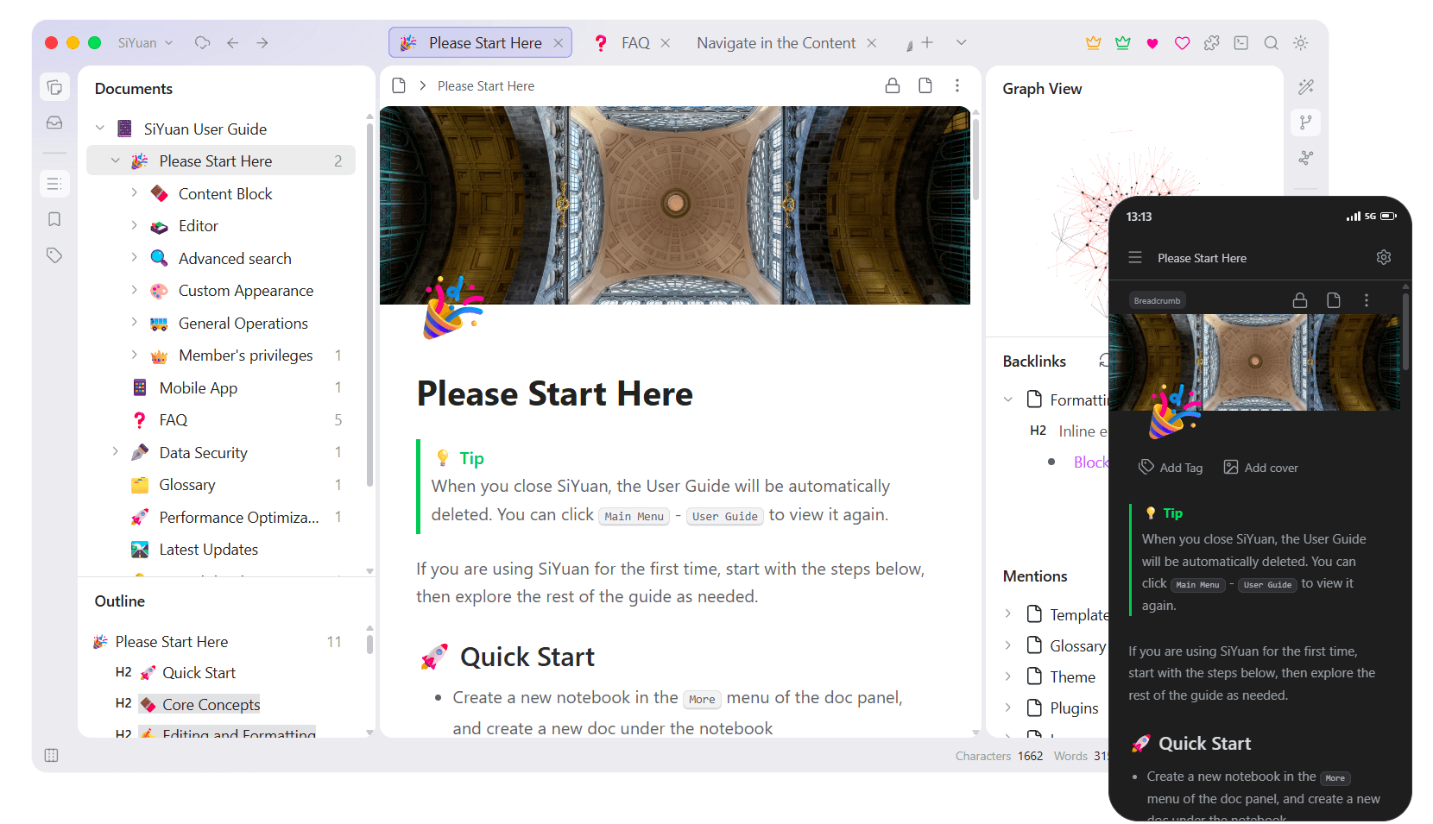Open the cloud sync status icon
This screenshot has height=824, width=1433.
(203, 42)
